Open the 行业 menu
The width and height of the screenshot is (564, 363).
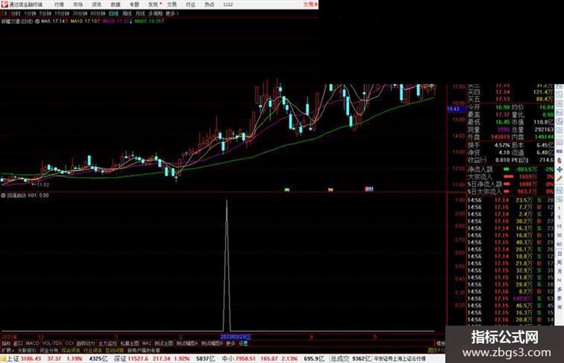pyautogui.click(x=190, y=4)
